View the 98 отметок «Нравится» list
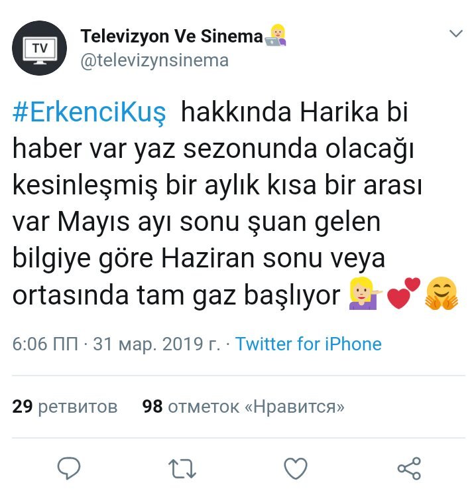 pyautogui.click(x=243, y=406)
